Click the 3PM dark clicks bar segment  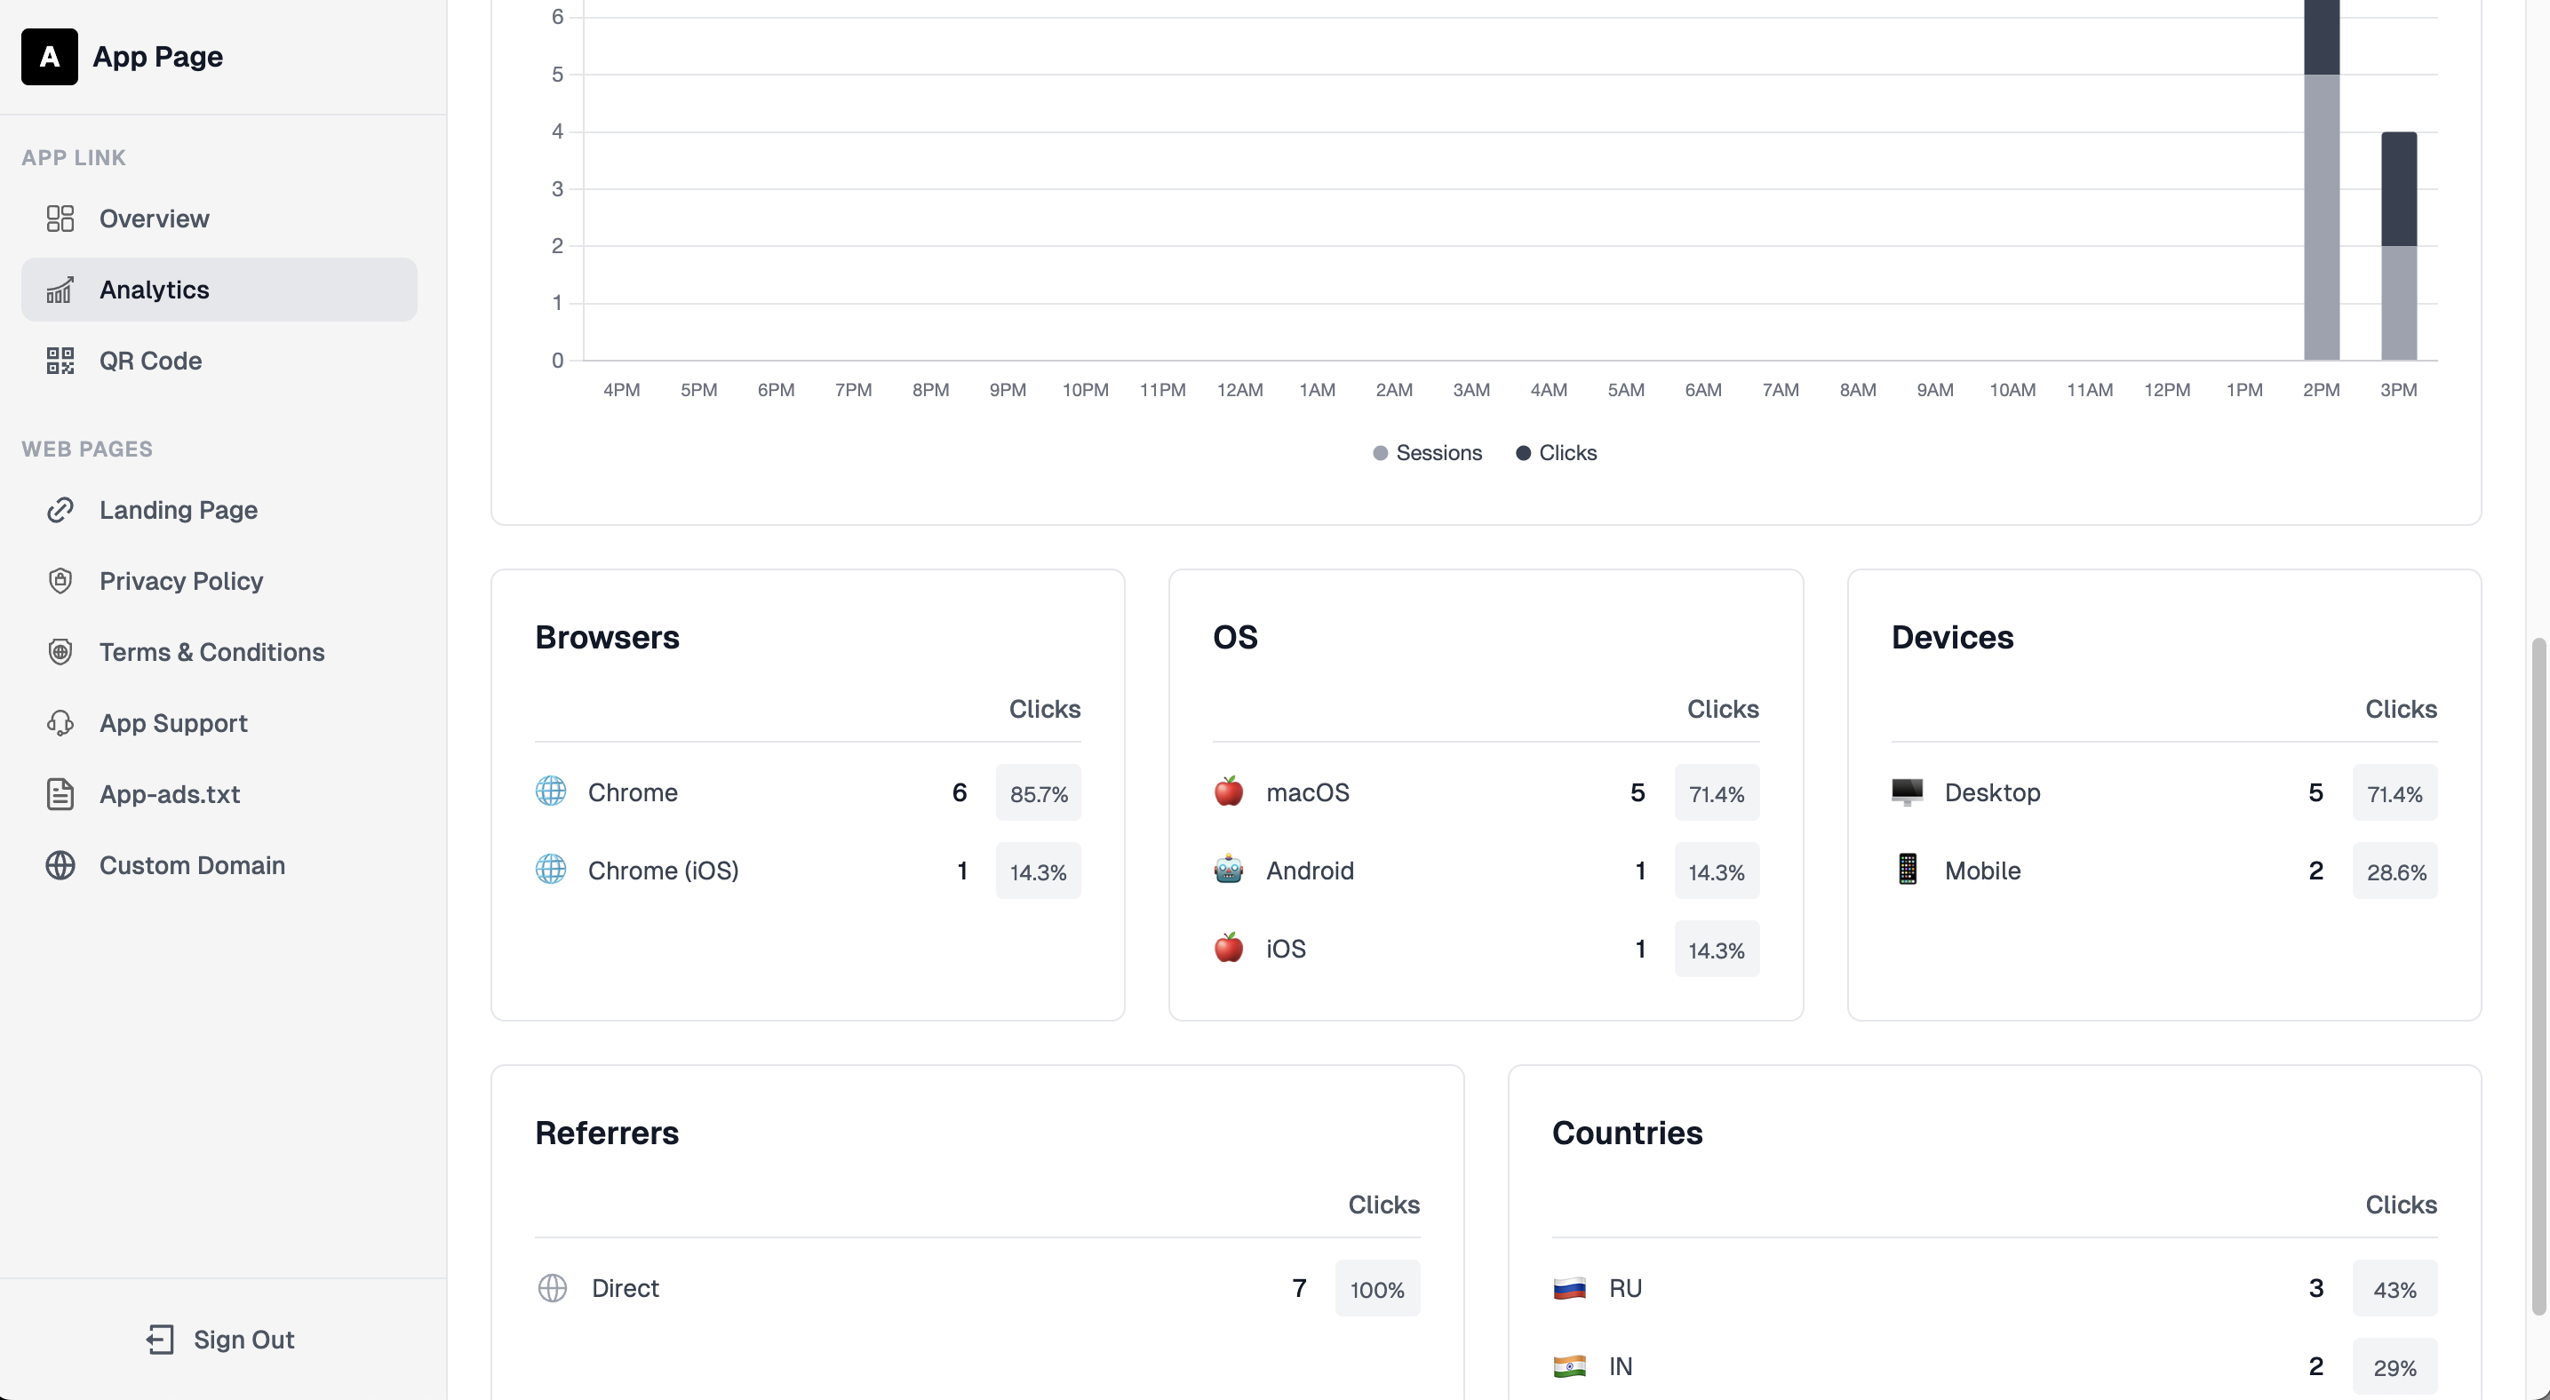[2399, 189]
